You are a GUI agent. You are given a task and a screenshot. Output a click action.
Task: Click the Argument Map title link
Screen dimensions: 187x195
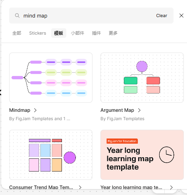click(117, 110)
